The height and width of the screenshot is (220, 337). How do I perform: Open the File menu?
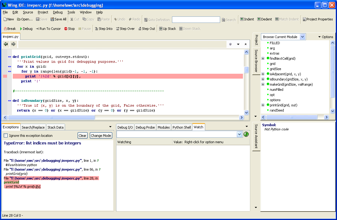pyautogui.click(x=5, y=12)
